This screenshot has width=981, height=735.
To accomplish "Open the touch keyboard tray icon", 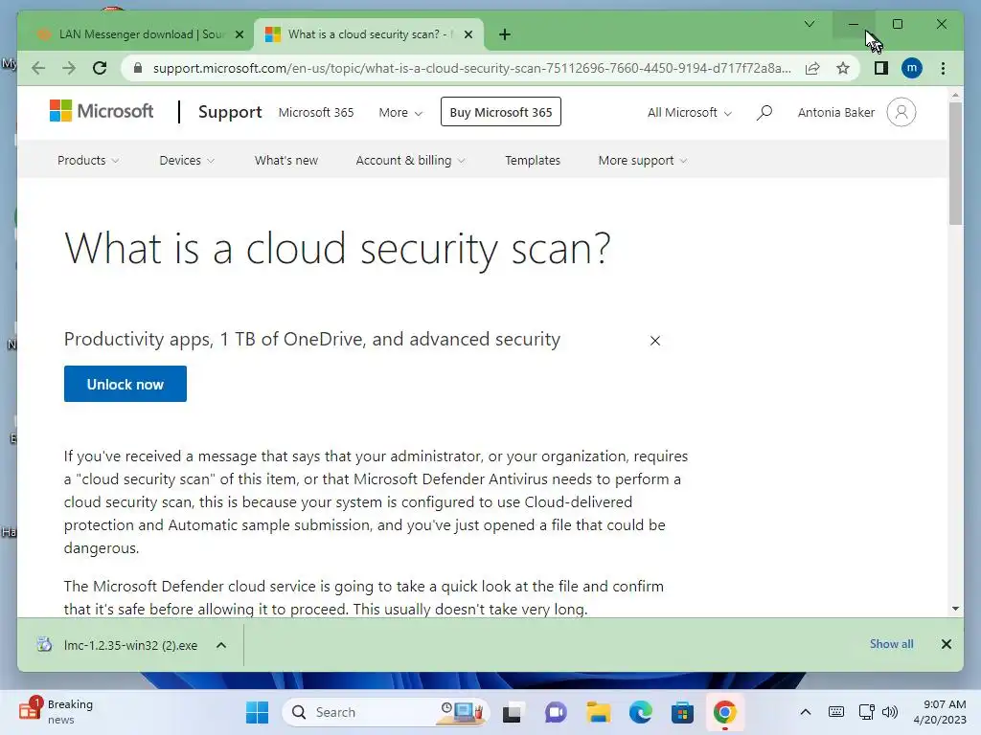I will [835, 712].
